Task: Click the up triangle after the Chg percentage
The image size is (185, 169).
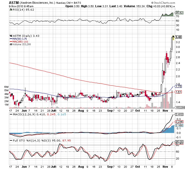Action: pyautogui.click(x=174, y=6)
